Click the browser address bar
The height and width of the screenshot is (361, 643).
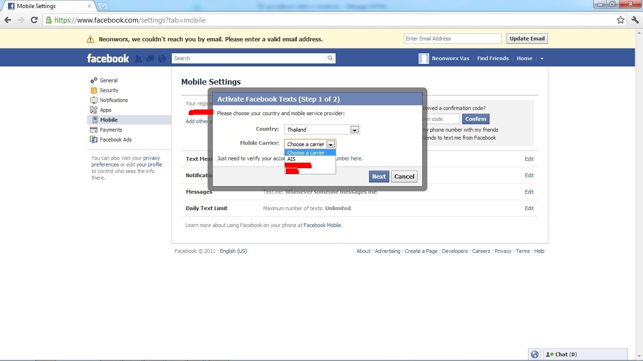pyautogui.click(x=330, y=20)
